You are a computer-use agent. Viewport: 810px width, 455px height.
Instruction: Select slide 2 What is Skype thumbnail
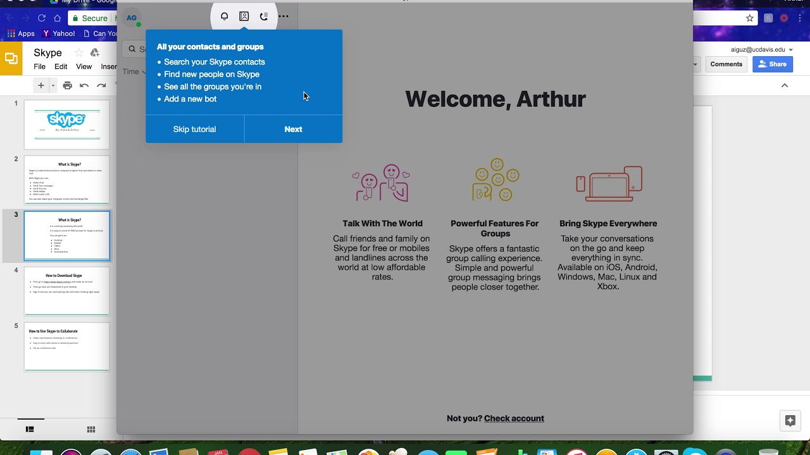[x=67, y=180]
